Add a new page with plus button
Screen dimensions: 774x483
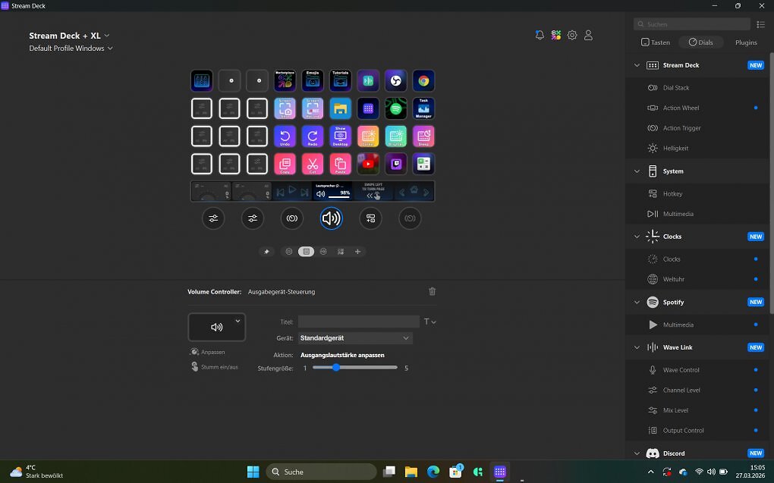(357, 252)
